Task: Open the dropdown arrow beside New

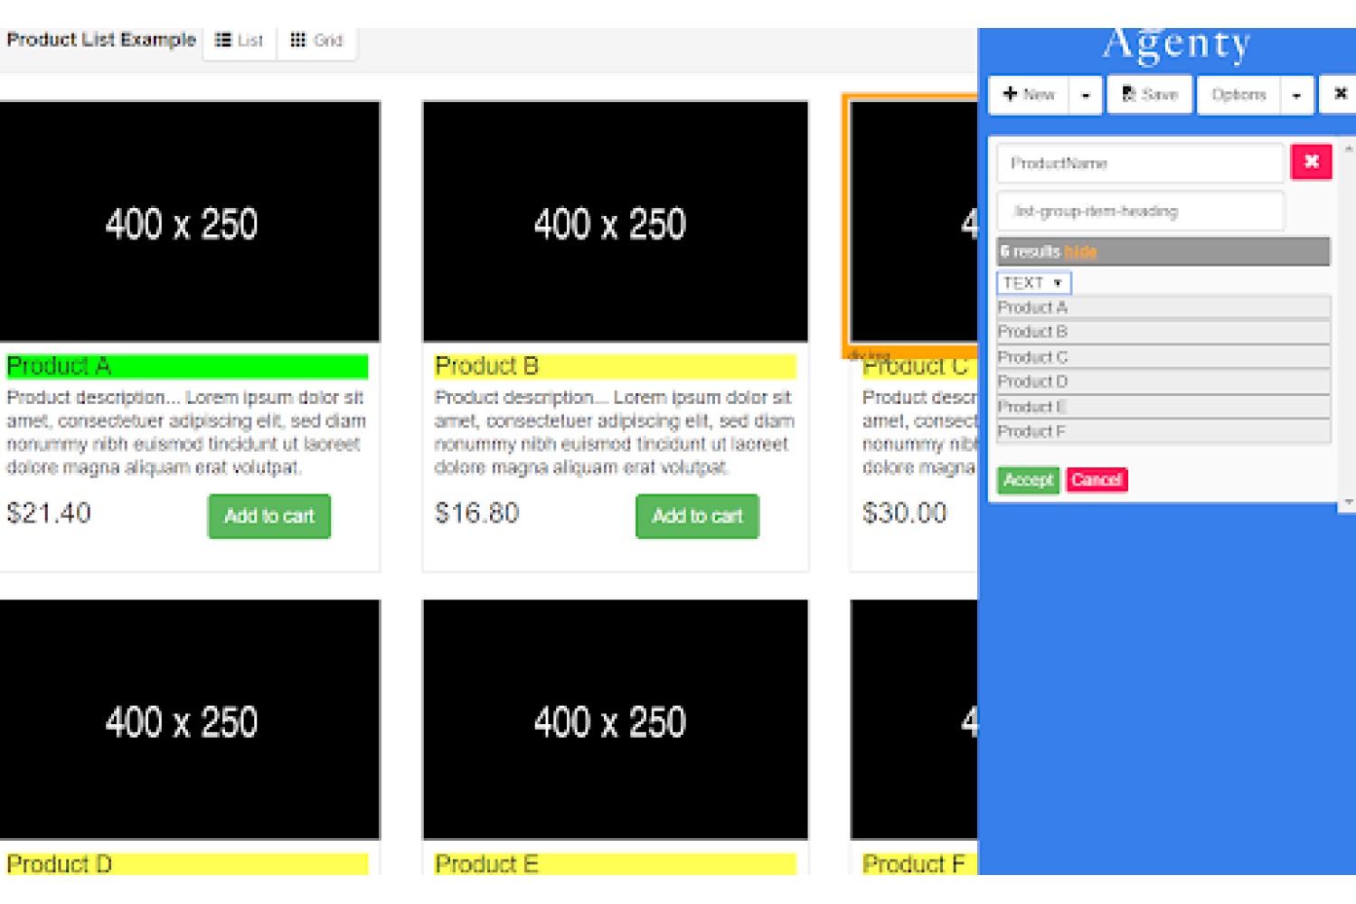Action: (x=1086, y=95)
